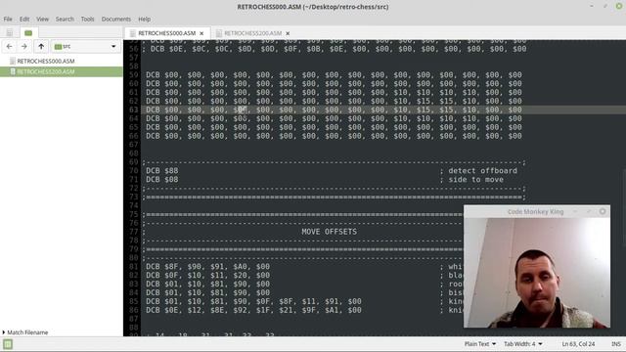
Task: Click the 'detect offboard' comment
Action: [x=482, y=171]
